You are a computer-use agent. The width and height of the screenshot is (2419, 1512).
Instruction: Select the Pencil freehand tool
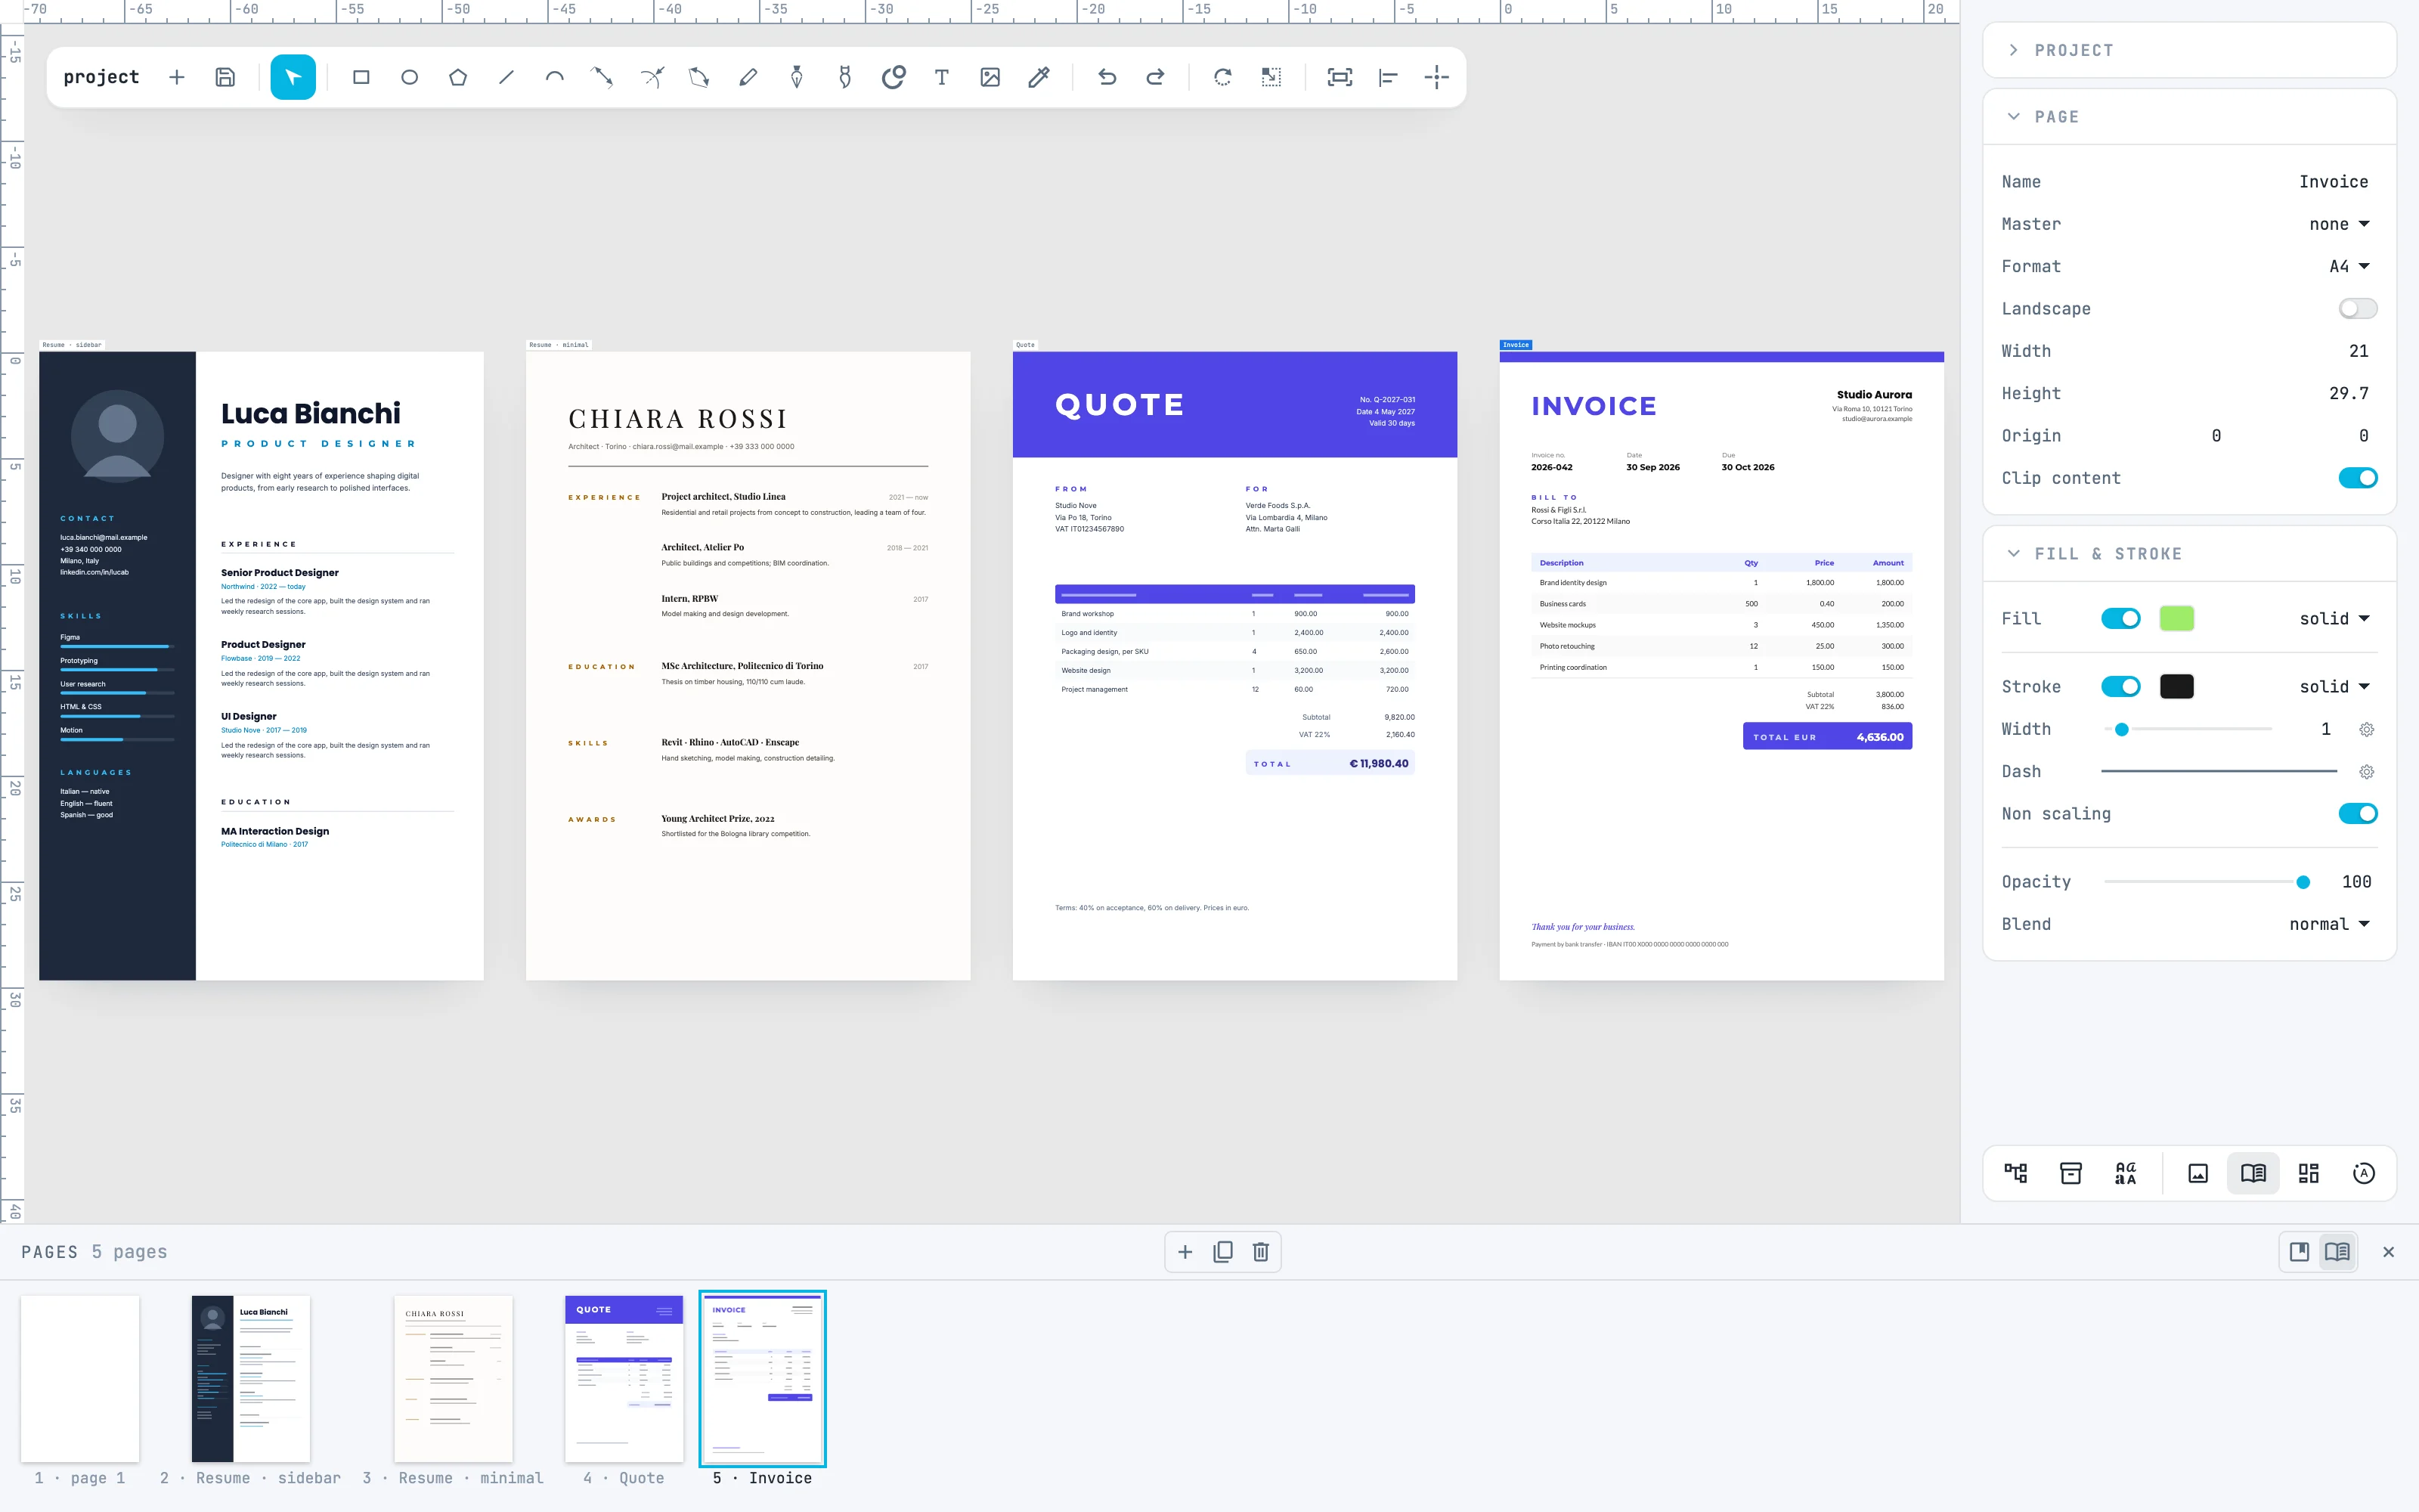pos(748,77)
